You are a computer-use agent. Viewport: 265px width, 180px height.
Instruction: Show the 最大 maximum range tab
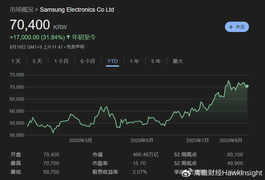pos(178,61)
